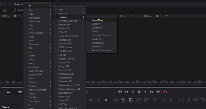Click the B-Spline mask tool icon
Image resolution: width=206 pixels, height=109 pixels.
tap(178, 100)
